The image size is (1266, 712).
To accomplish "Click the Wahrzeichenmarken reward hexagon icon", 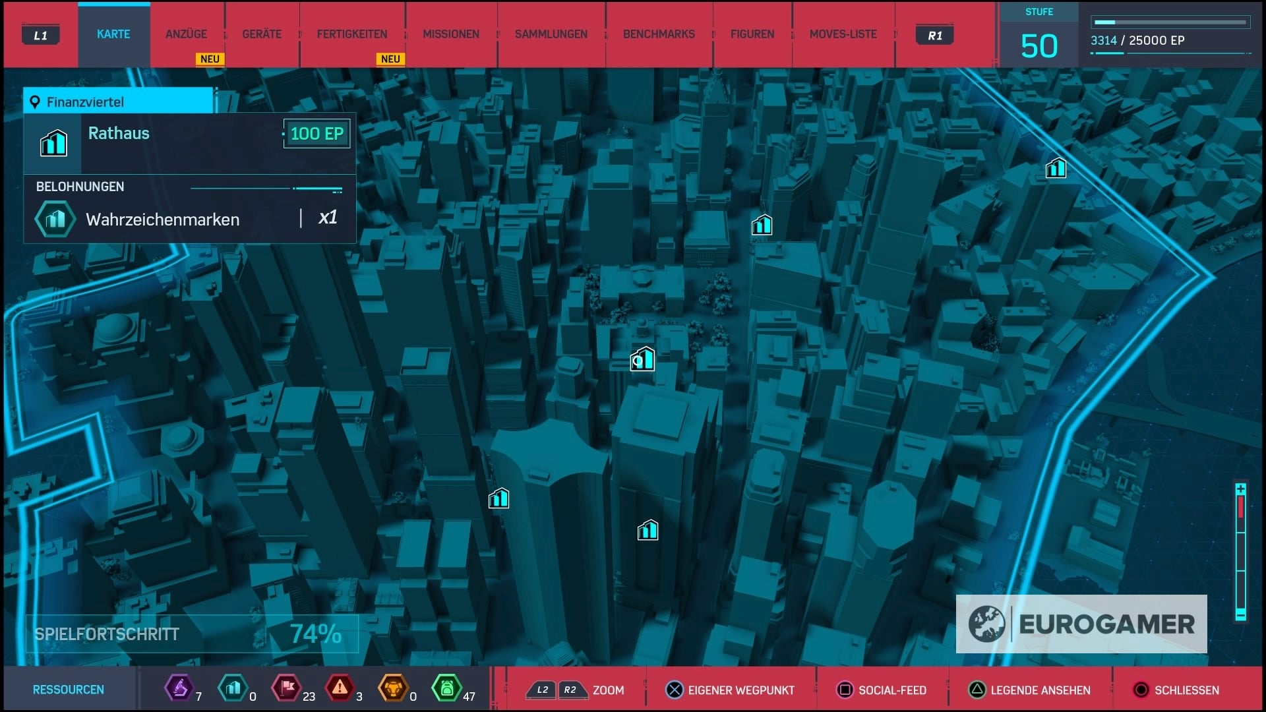I will pyautogui.click(x=55, y=219).
